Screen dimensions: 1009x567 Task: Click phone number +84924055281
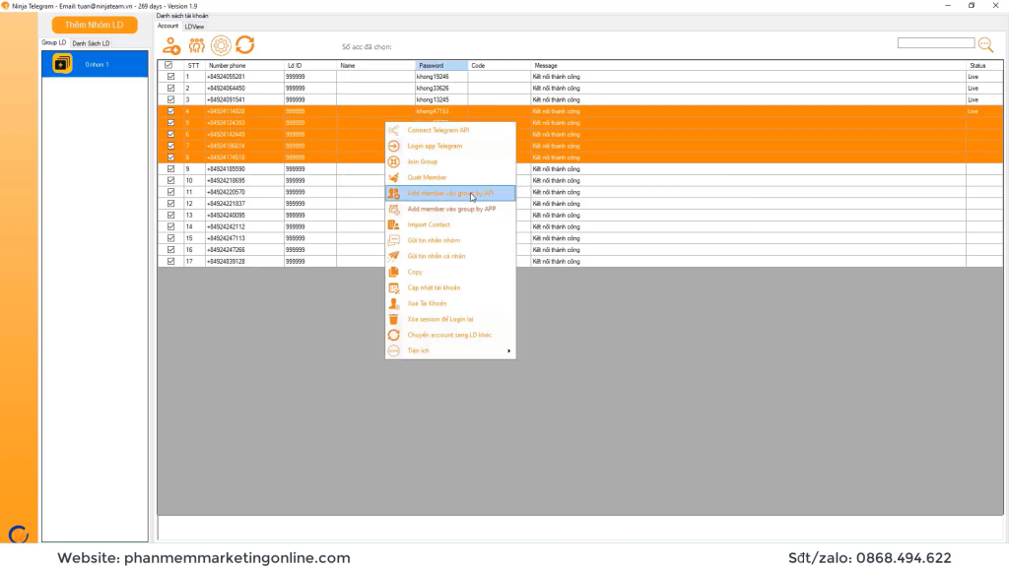(x=226, y=77)
